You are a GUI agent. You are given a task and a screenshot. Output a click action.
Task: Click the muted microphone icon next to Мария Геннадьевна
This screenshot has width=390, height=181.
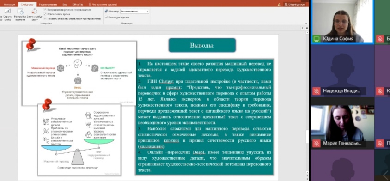[x=317, y=144]
